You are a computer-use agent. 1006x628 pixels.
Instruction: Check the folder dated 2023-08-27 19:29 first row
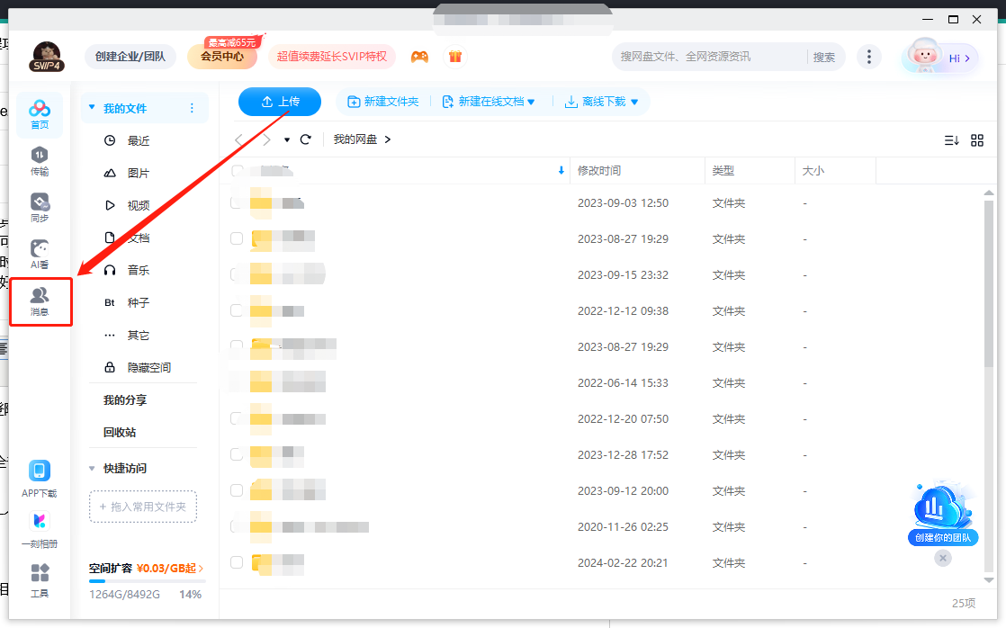(x=237, y=239)
